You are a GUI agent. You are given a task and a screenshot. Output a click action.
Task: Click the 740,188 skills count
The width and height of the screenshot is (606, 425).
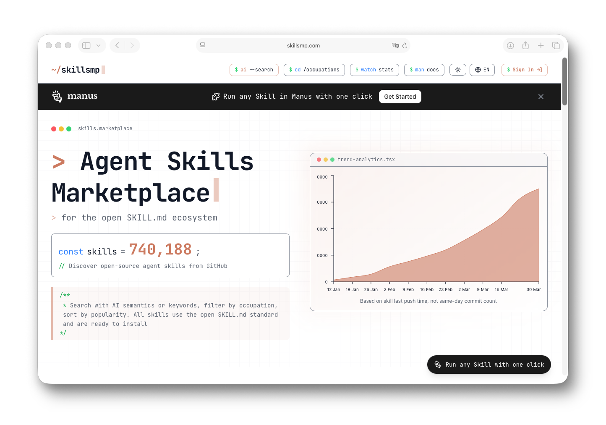160,249
